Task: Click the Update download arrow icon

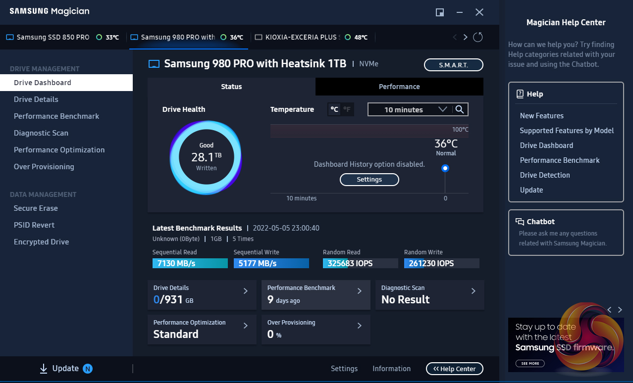Action: [44, 369]
